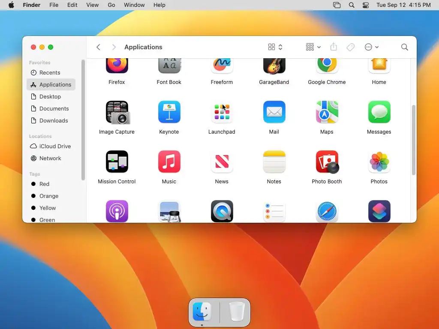
Task: Open the Group By dropdown in toolbar
Action: point(313,47)
